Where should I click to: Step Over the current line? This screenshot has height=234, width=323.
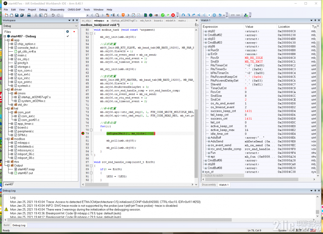[183, 15]
